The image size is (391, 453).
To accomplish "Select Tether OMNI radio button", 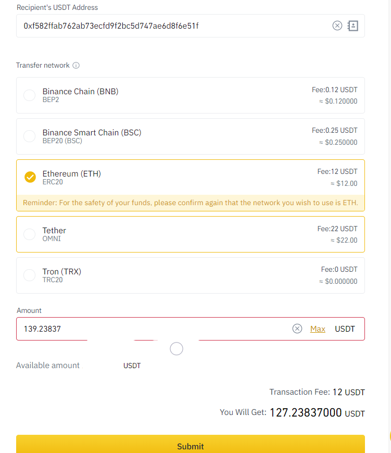I will 30,234.
